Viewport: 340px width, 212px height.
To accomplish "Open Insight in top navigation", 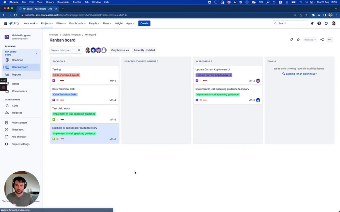I will tap(119, 23).
